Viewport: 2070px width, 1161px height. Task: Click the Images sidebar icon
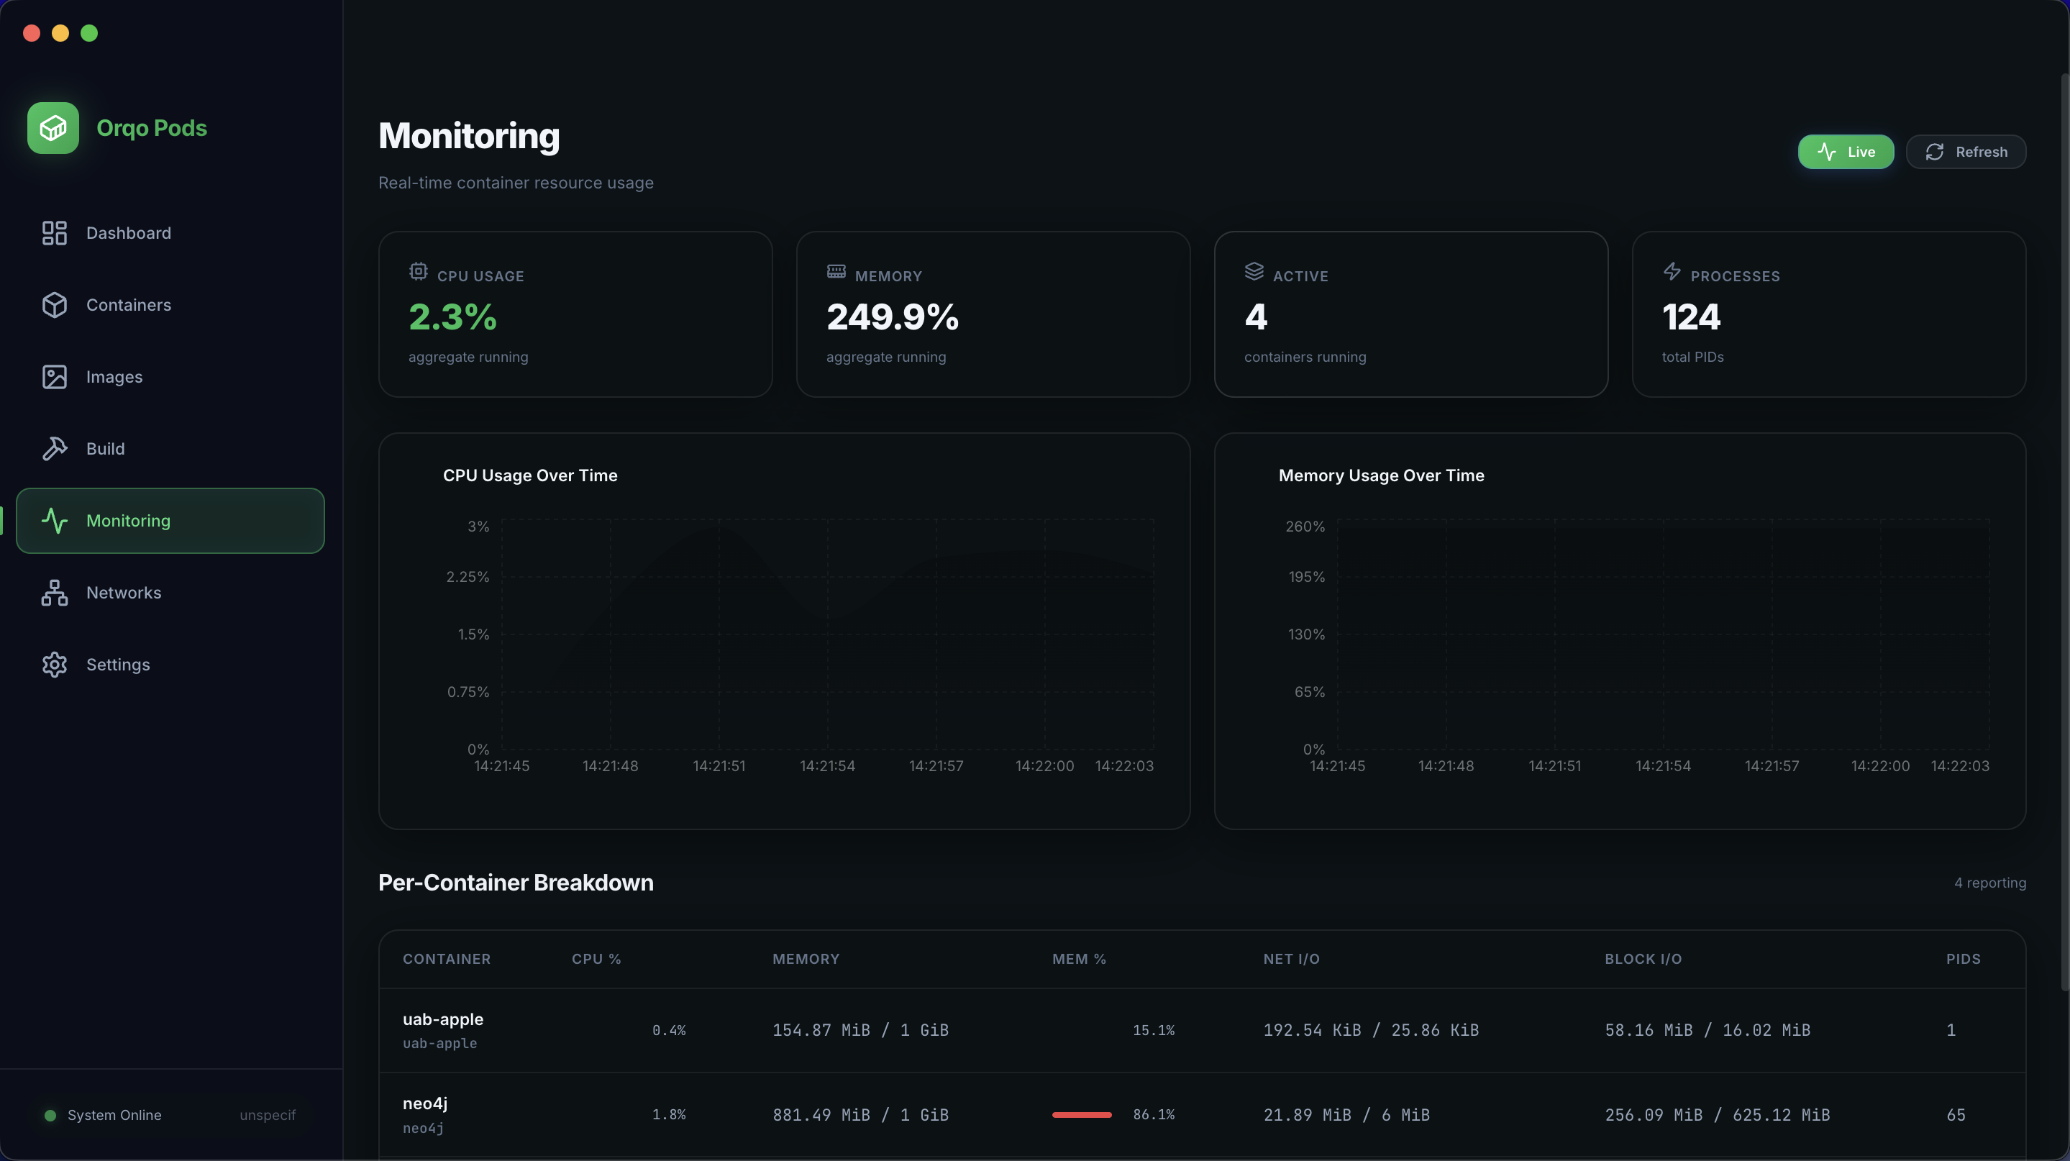coord(53,376)
